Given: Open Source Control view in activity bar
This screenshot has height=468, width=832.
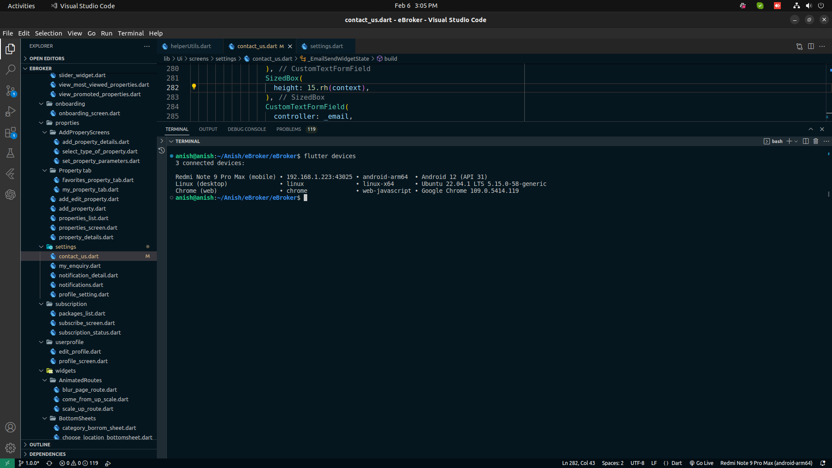Looking at the screenshot, I should click(10, 91).
